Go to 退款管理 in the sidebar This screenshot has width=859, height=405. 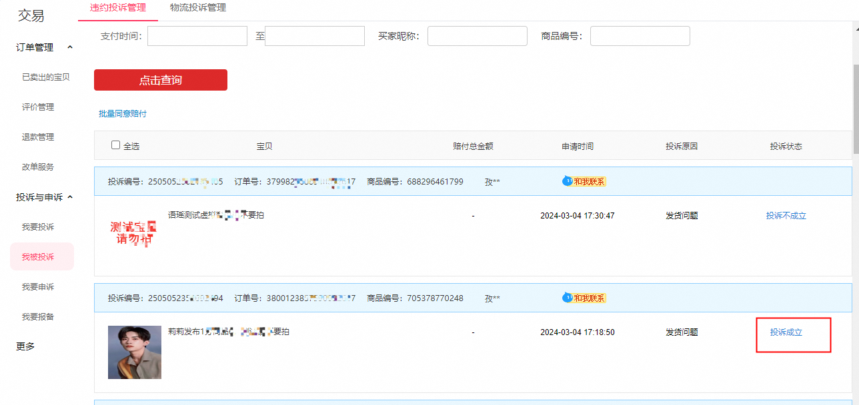tap(38, 137)
